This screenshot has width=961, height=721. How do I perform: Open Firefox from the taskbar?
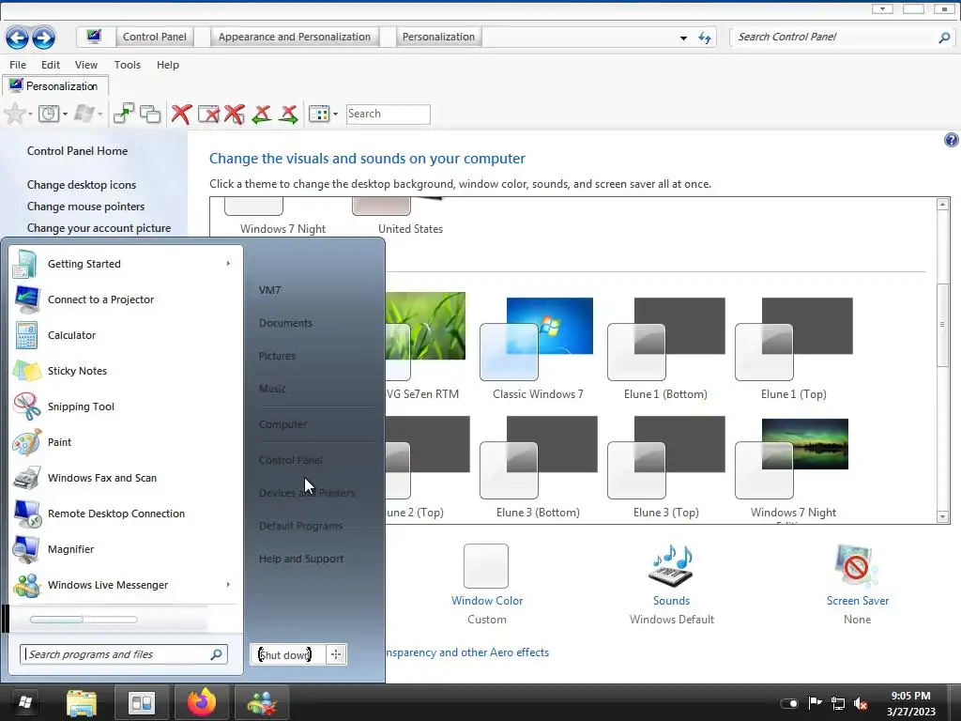pos(202,702)
